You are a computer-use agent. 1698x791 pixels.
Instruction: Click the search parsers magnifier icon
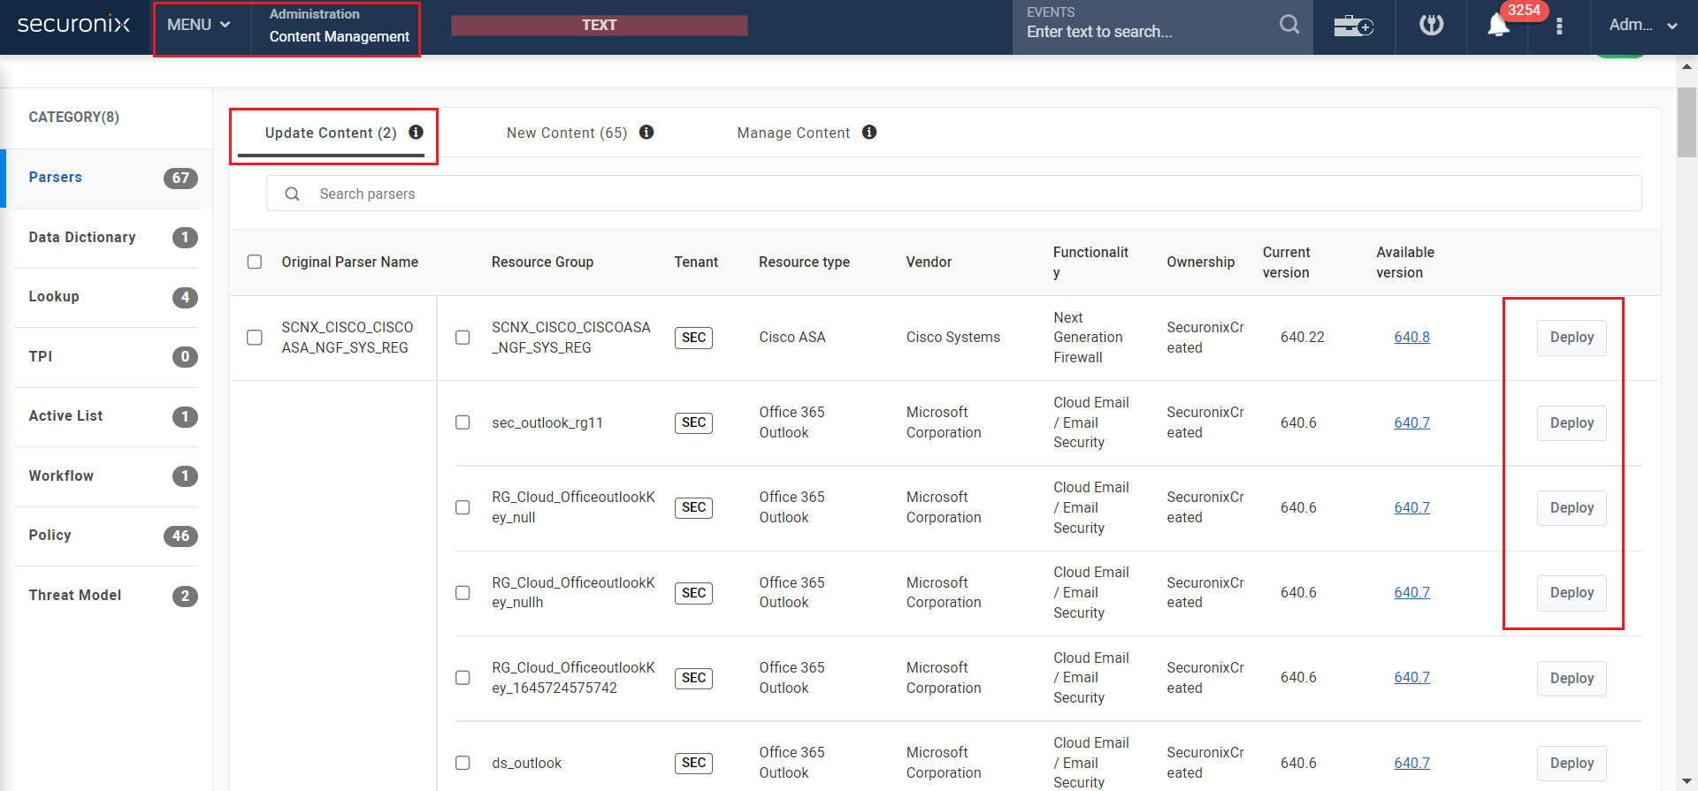coord(292,194)
